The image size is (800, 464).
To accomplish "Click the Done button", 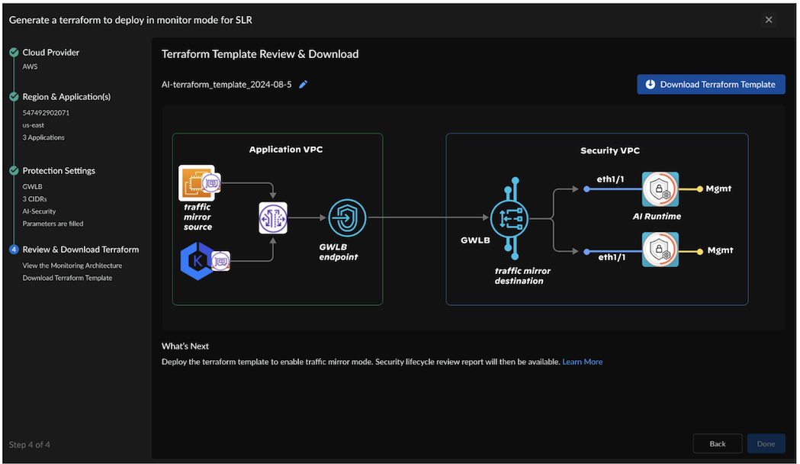I will coord(766,443).
